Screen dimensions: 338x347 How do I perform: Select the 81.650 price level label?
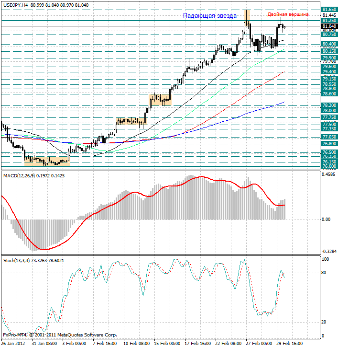[x=329, y=9]
